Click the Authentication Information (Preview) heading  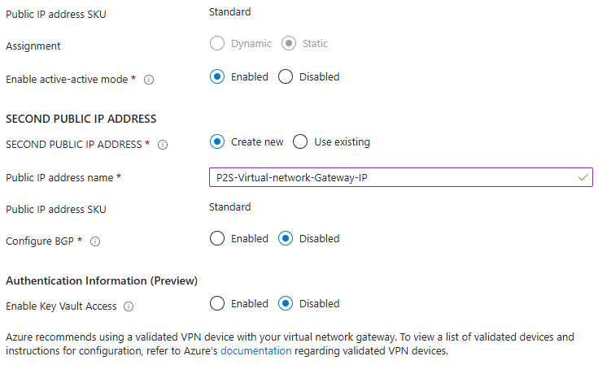102,280
